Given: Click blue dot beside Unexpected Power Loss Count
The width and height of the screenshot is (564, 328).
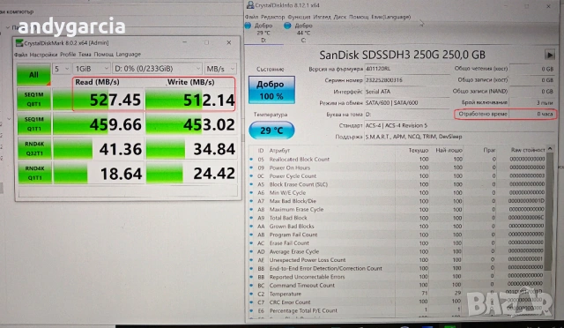Looking at the screenshot, I should coord(251,259).
